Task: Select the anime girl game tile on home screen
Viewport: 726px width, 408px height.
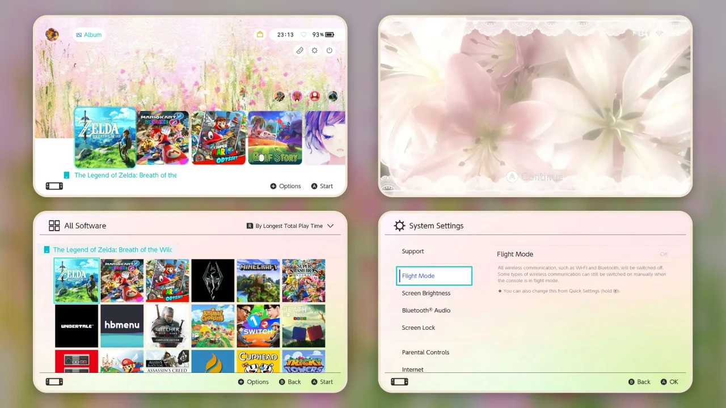Action: (325, 138)
